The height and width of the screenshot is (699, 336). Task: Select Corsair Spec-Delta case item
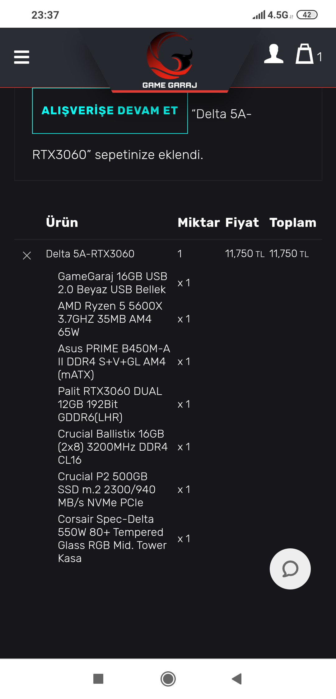[x=112, y=539]
